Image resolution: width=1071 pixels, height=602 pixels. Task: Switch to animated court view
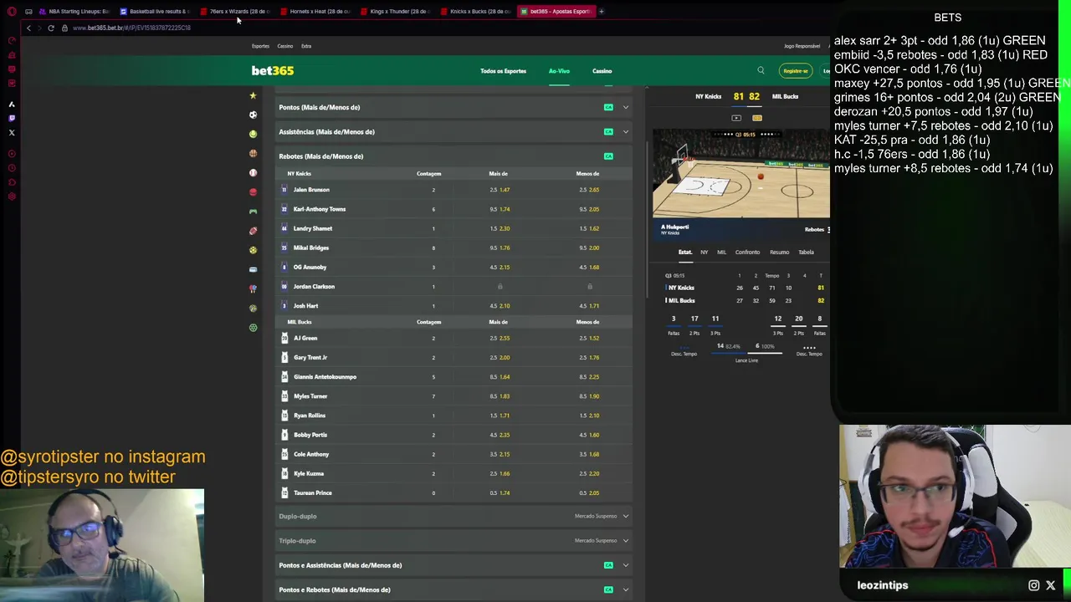(757, 118)
